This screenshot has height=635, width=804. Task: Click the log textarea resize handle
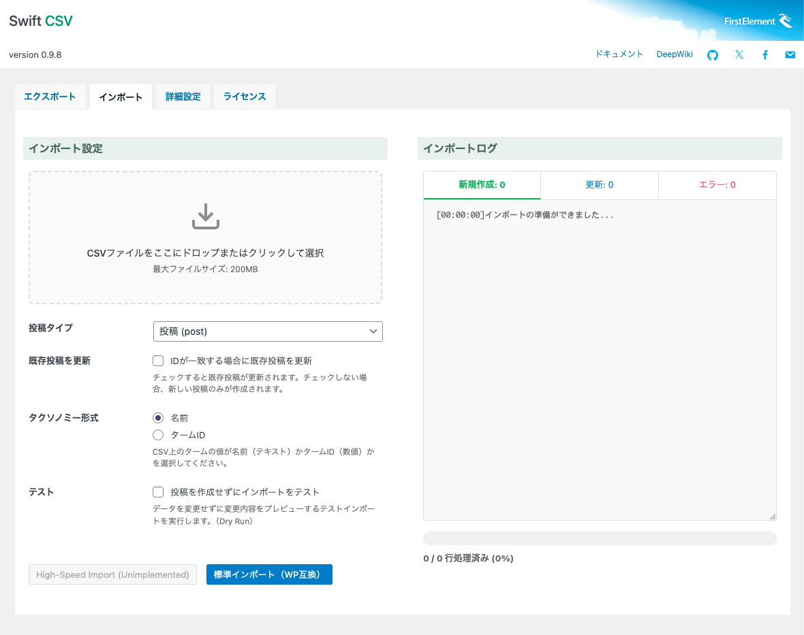pos(773,517)
